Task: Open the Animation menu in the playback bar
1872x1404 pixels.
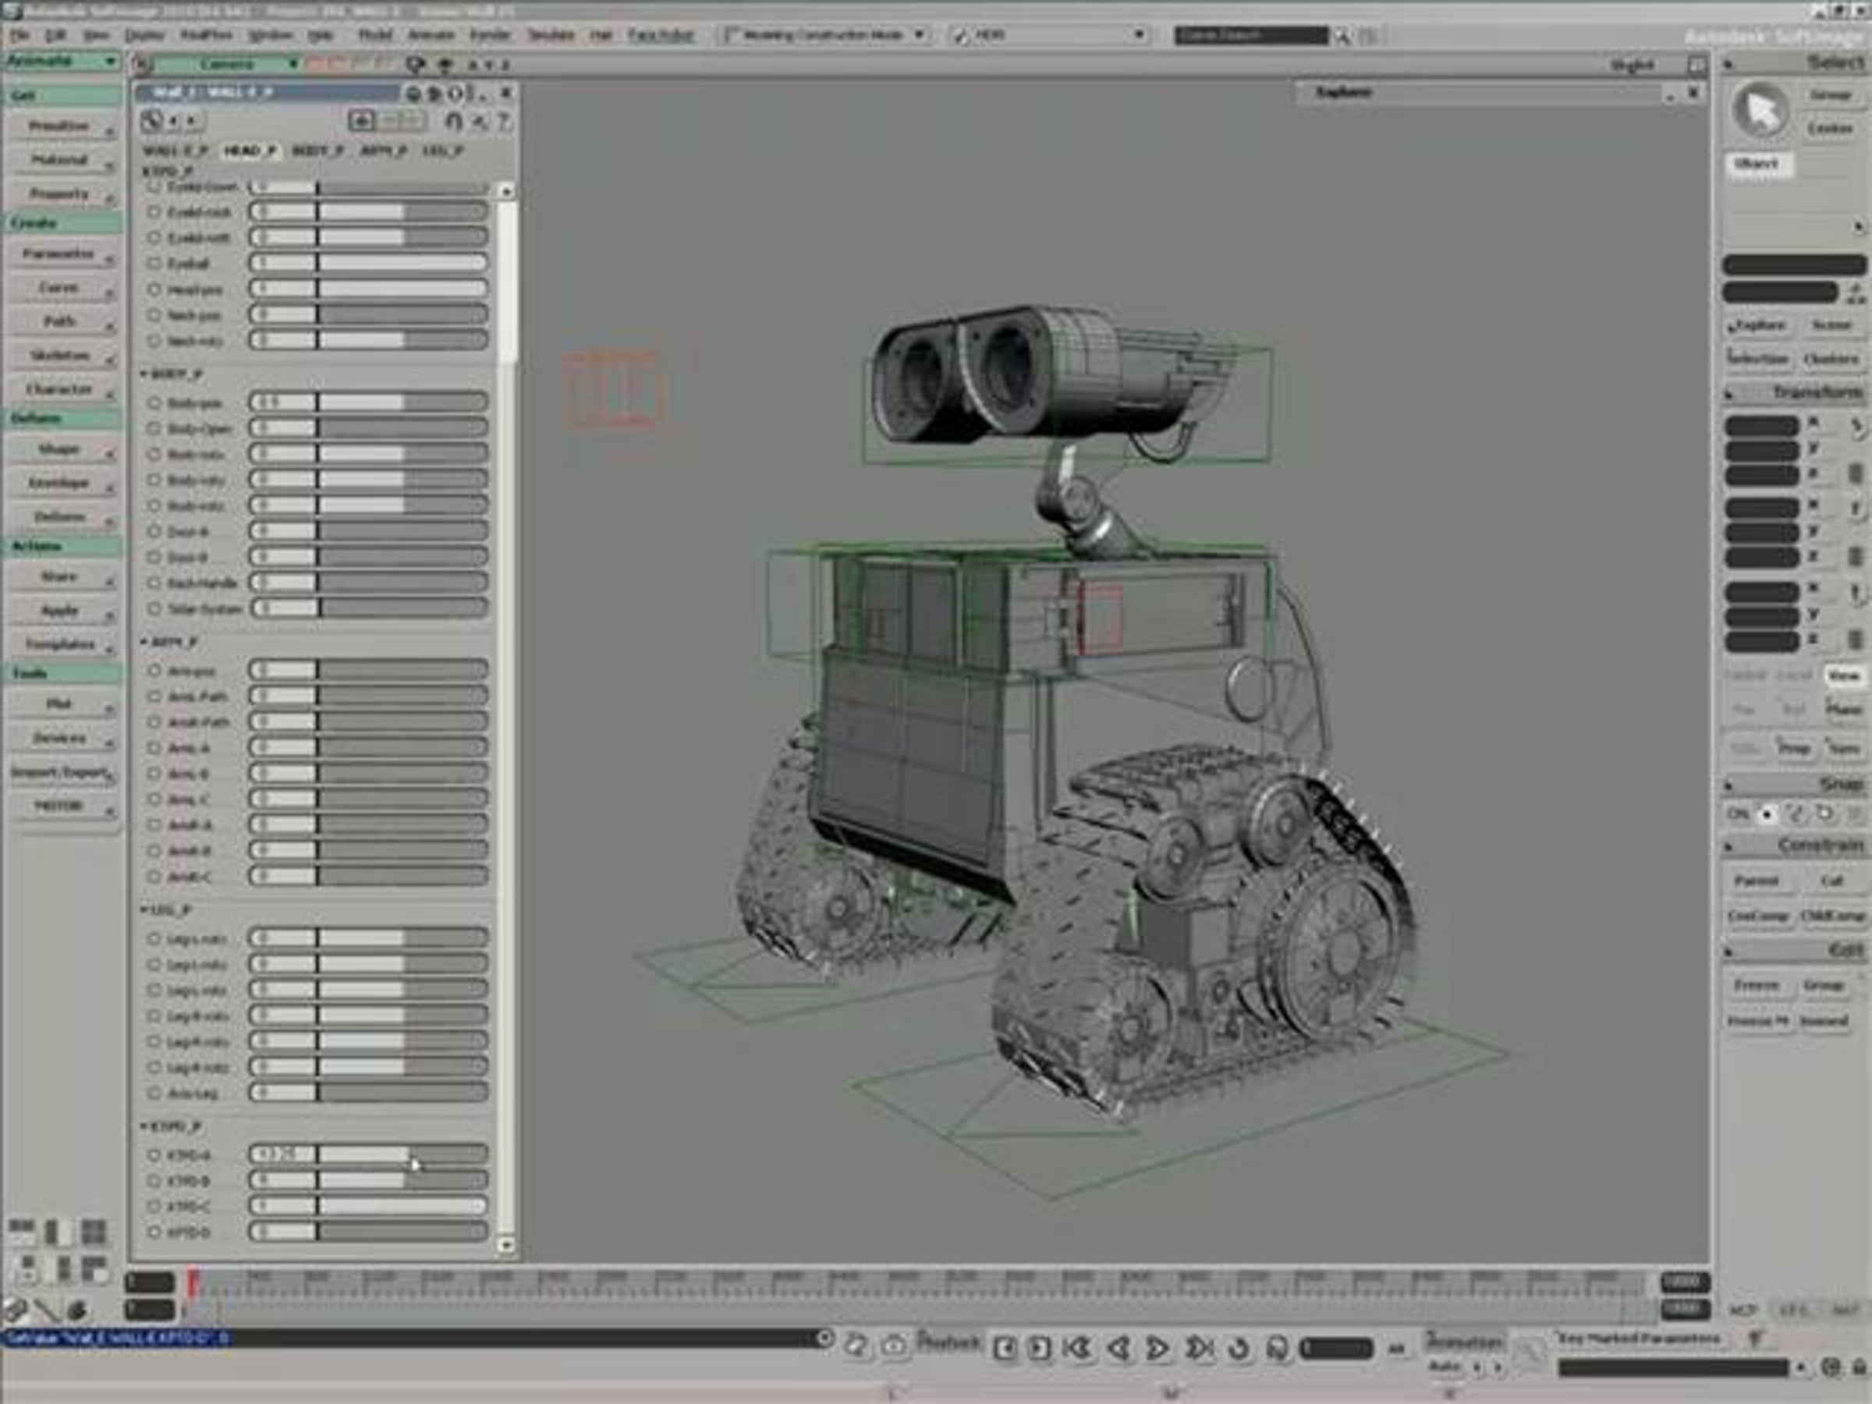Action: pos(1464,1341)
